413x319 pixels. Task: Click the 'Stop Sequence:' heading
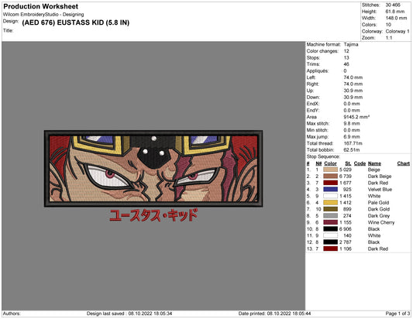coord(323,156)
